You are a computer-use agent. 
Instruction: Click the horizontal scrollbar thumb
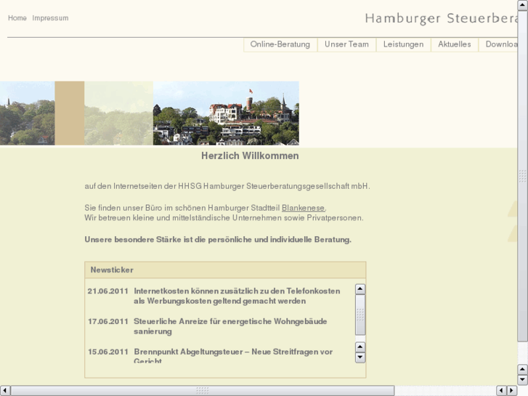pos(203,391)
